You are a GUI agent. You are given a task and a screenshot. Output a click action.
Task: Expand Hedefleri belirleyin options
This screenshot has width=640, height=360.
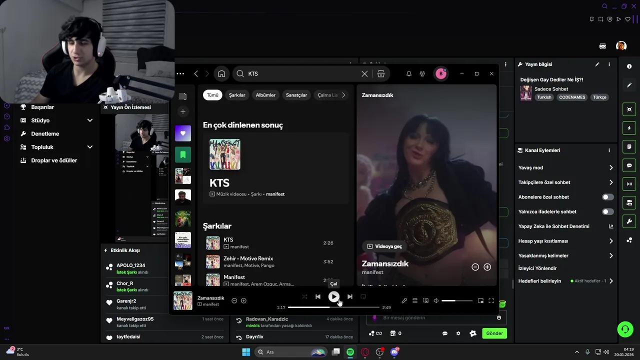611,281
